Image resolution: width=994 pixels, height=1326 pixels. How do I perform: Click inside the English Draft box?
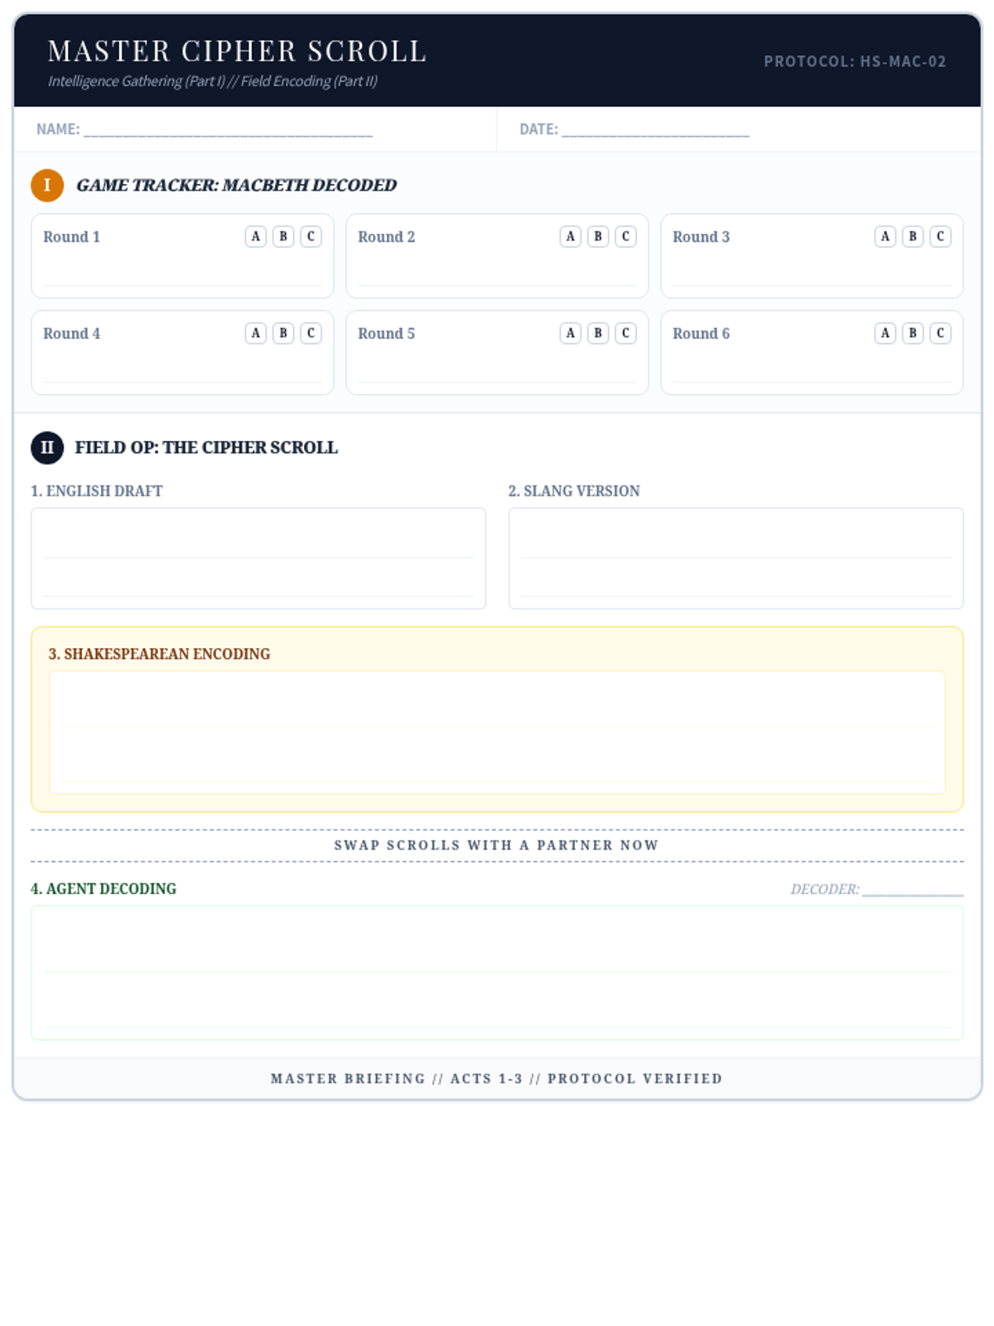(258, 559)
